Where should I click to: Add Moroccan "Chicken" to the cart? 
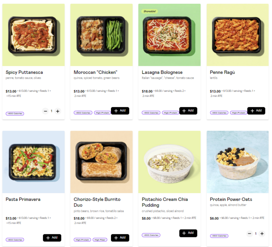(120, 111)
